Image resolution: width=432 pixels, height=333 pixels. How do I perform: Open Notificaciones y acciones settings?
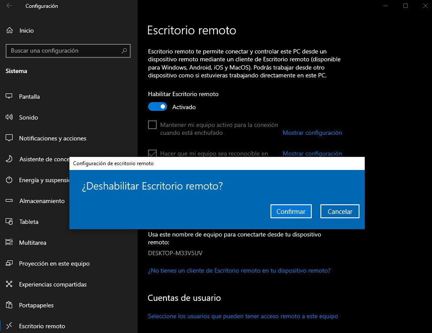click(9, 138)
